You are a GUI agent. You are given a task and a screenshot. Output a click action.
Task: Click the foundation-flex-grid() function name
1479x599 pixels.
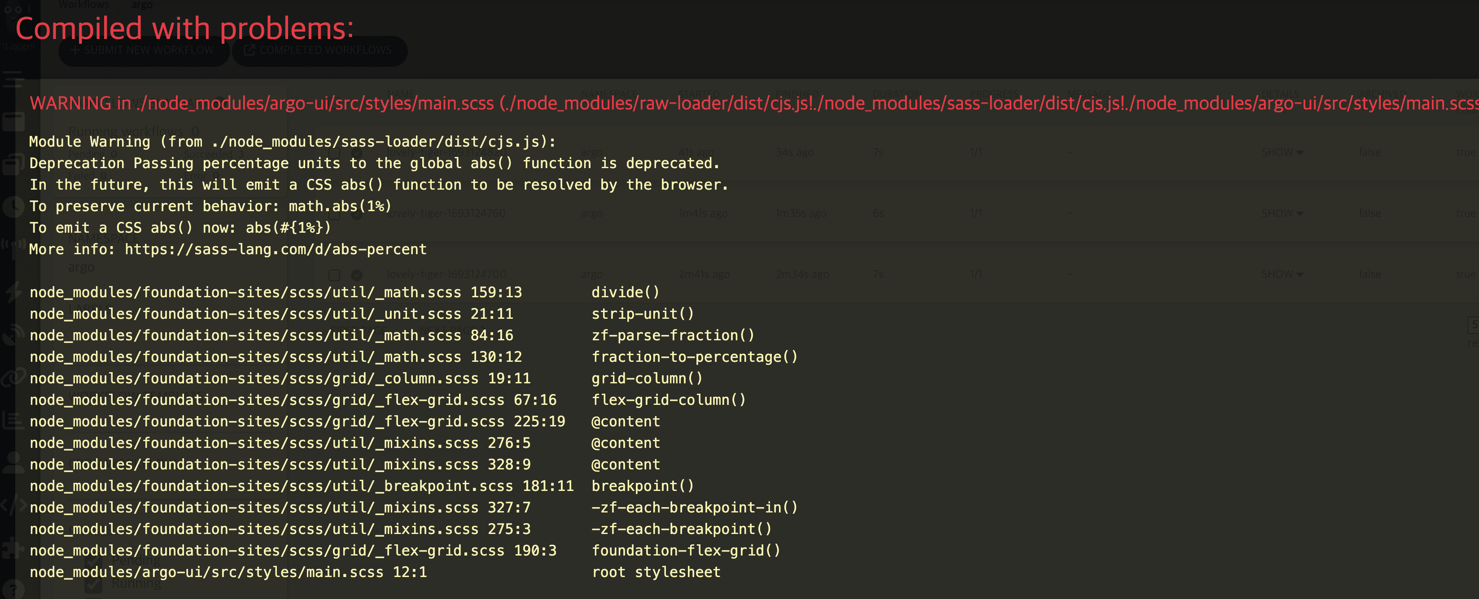click(x=686, y=551)
